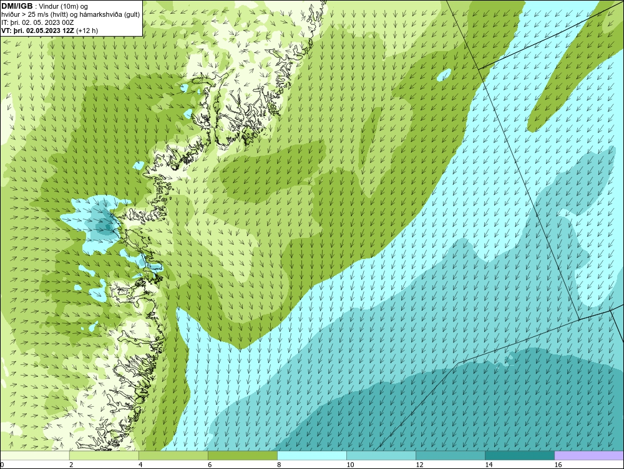Viewport: 624px width, 469px height.
Task: Click the 12–14 m/s teal legend swatch
Action: pos(450,455)
